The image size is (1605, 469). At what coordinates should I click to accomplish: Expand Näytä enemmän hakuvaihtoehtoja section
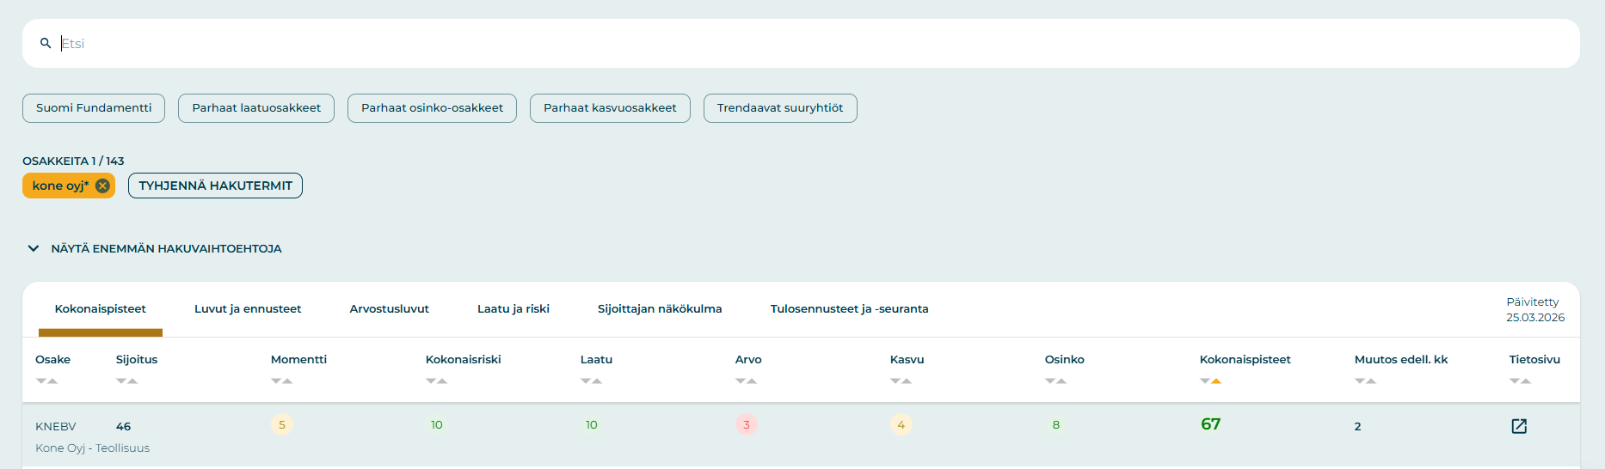tap(155, 248)
